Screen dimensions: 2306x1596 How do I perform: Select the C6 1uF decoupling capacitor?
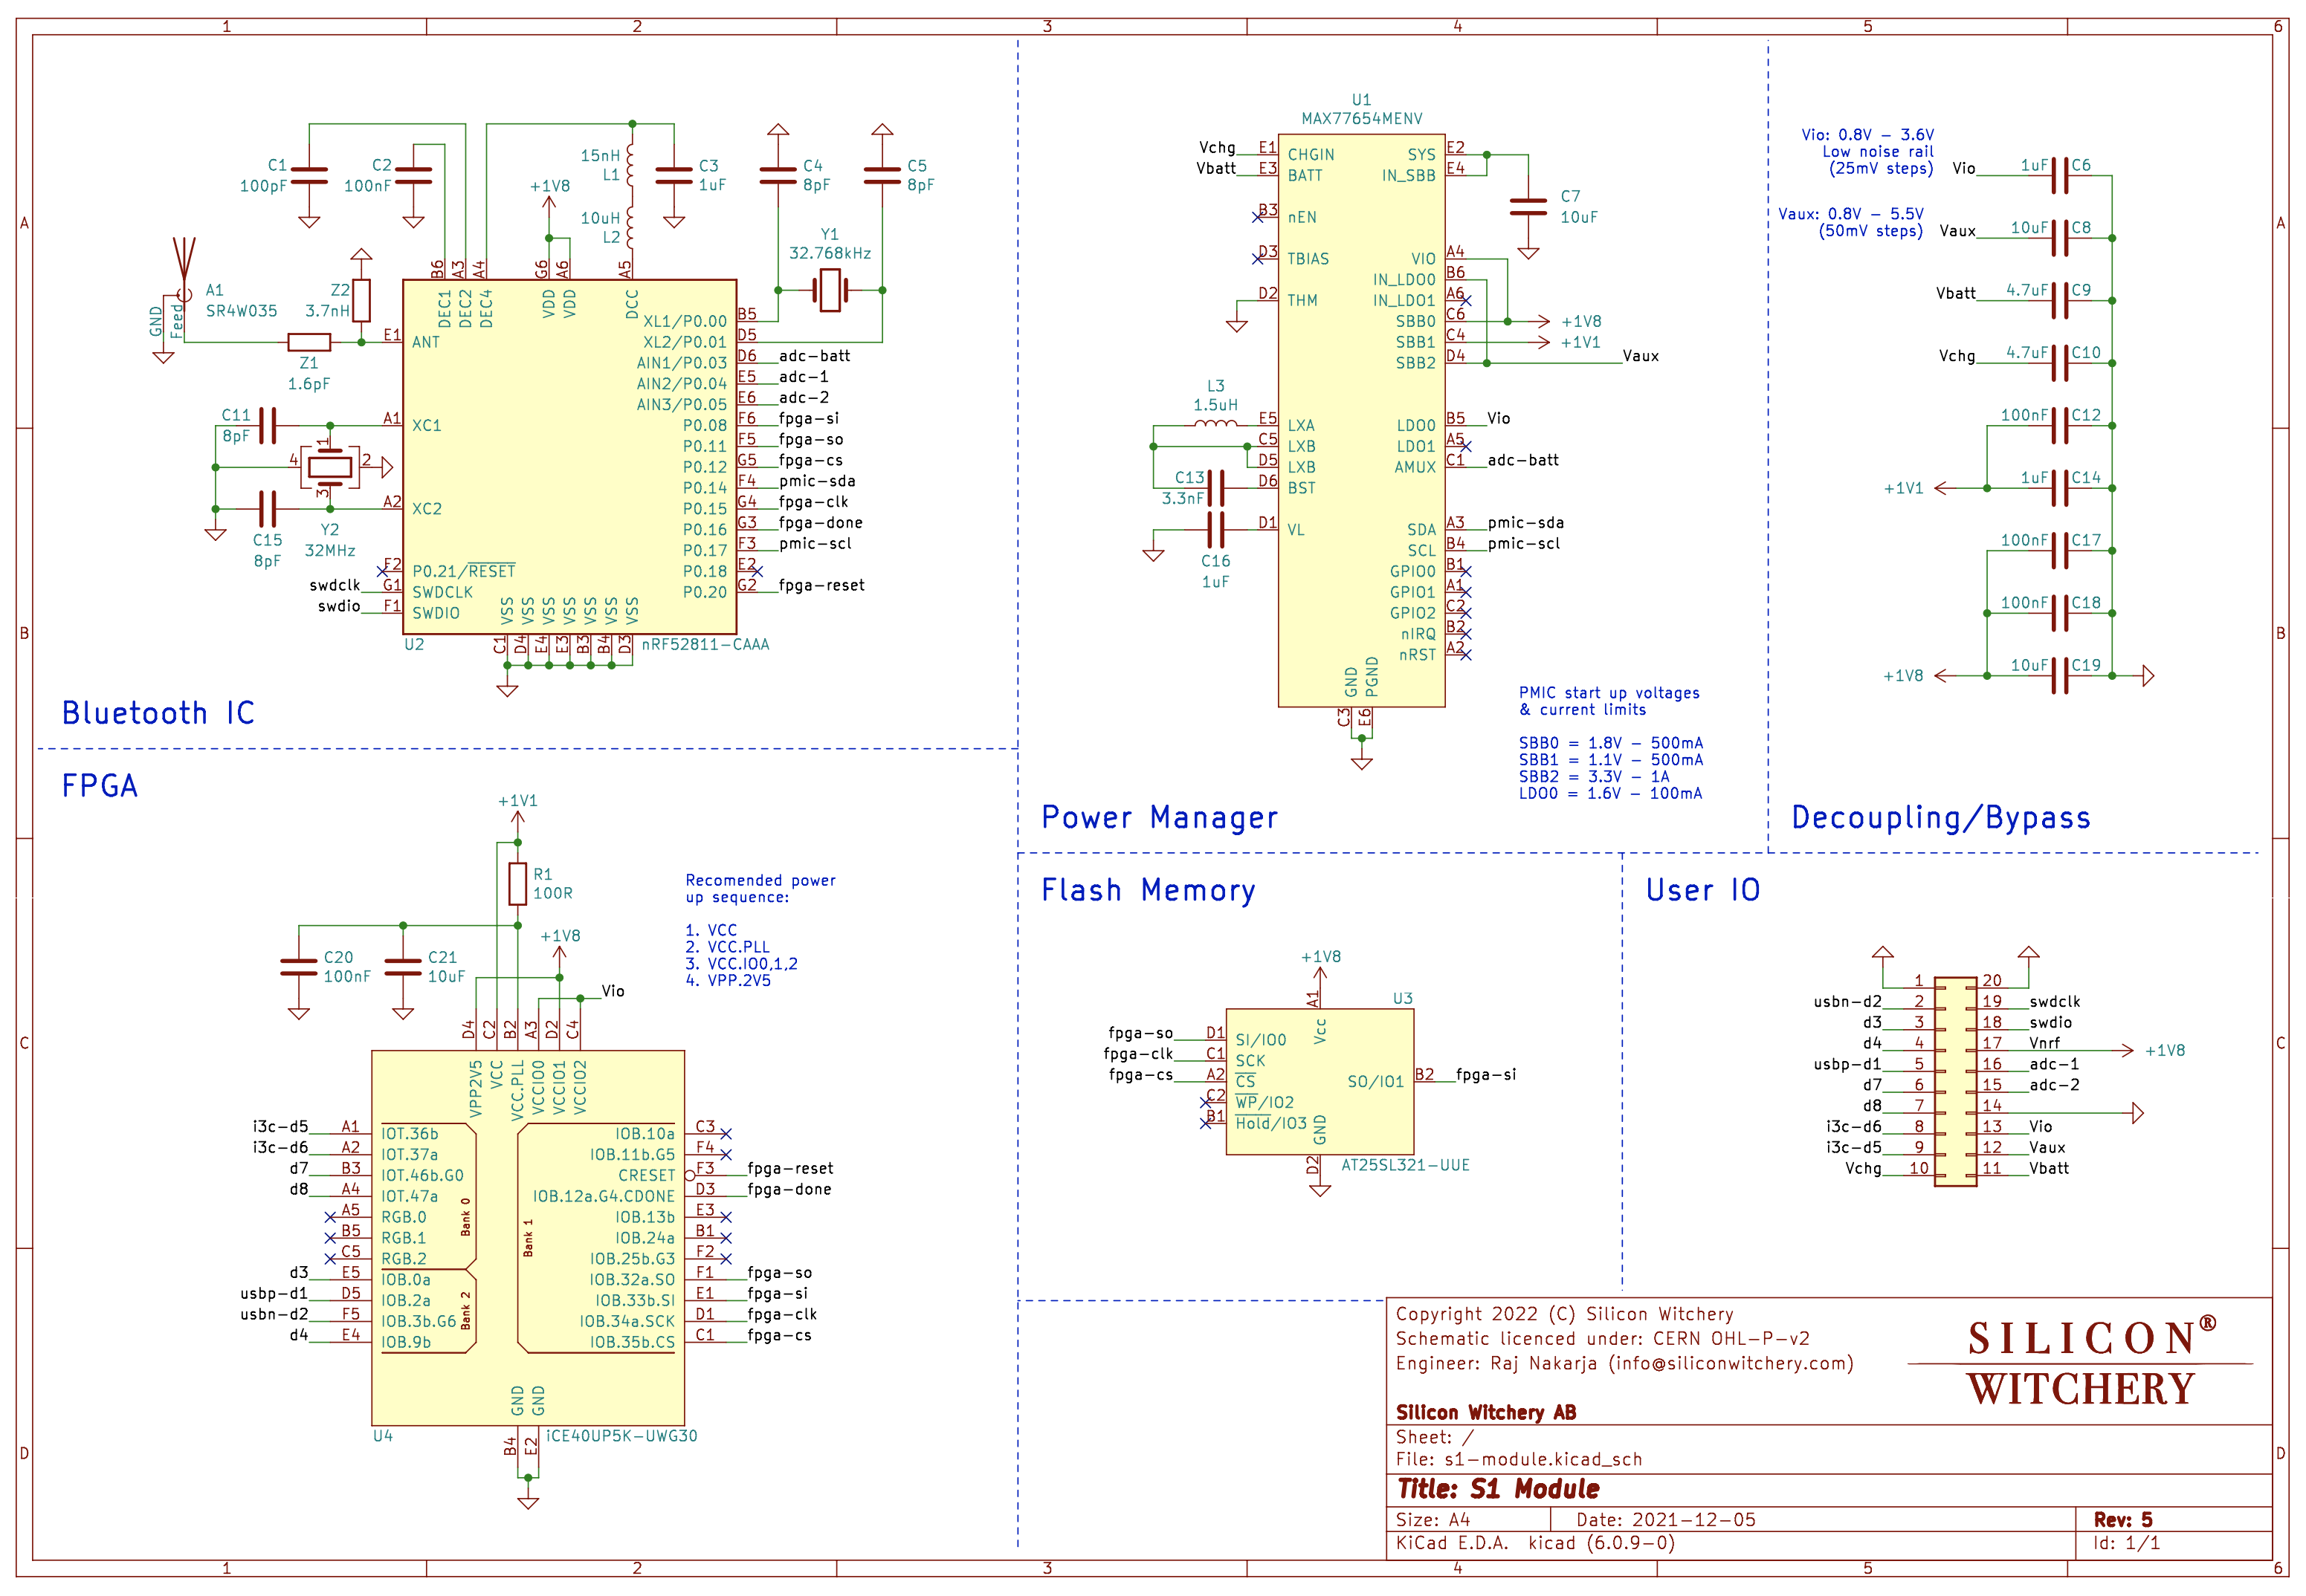click(x=2059, y=176)
